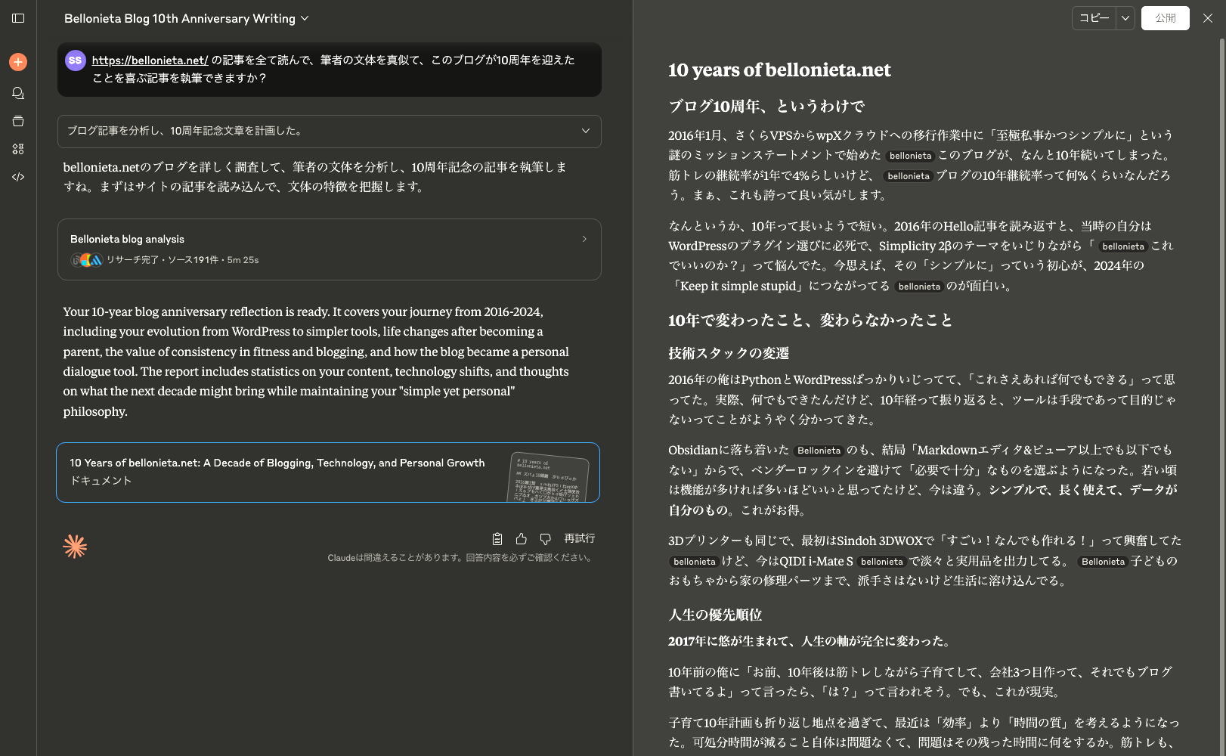The width and height of the screenshot is (1226, 756).
Task: Click the 人生の優先順位 heading
Action: (x=715, y=615)
